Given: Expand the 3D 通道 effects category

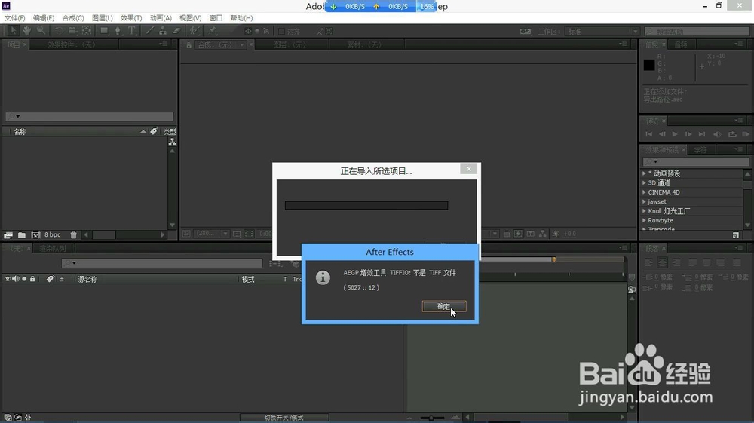Looking at the screenshot, I should [x=645, y=182].
